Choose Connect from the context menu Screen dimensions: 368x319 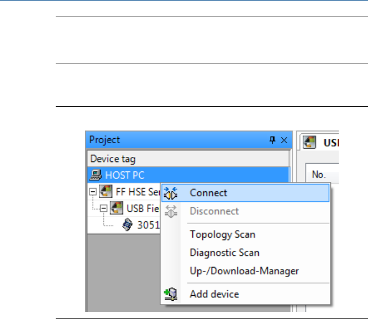tap(208, 193)
